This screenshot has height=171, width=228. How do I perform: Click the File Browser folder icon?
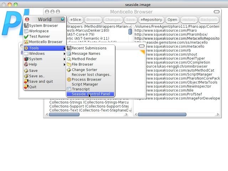coord(69,64)
